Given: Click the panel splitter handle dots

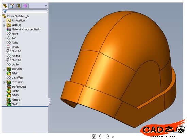Looking at the screenshot, I should click(50, 101).
